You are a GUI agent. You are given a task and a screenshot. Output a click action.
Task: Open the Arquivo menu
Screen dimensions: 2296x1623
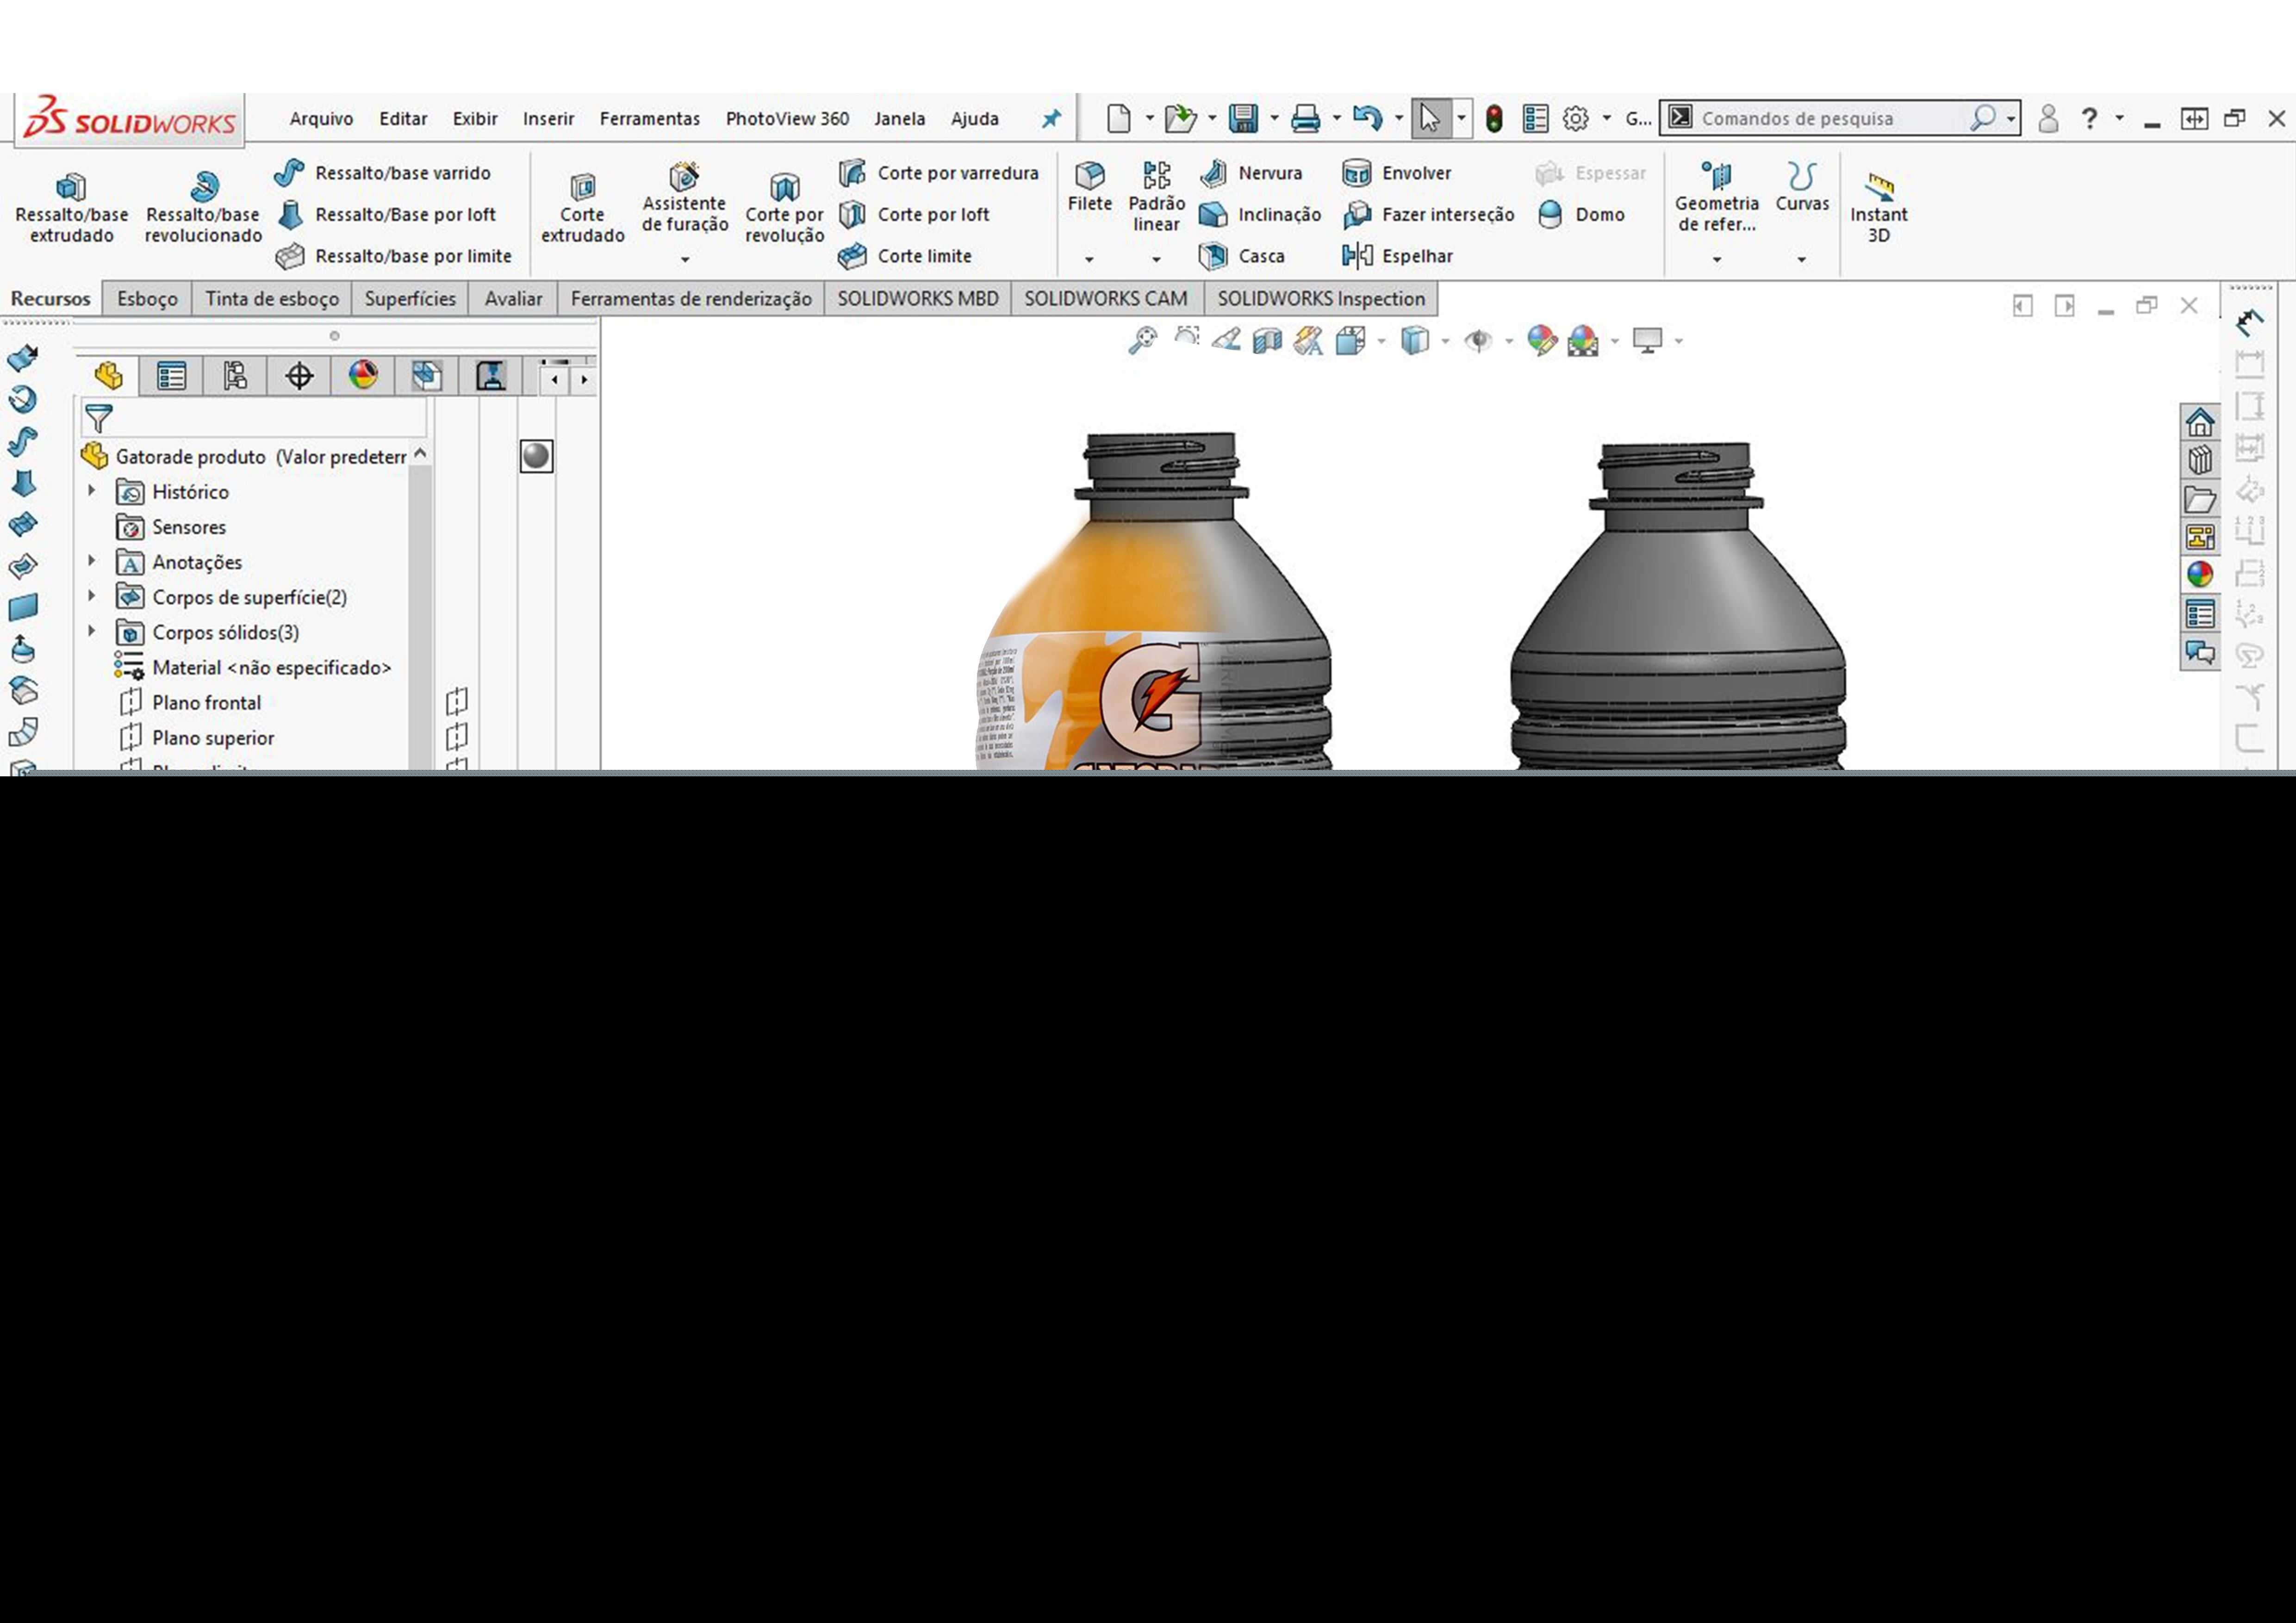[321, 119]
